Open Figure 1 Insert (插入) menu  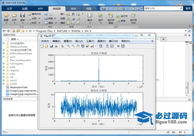[x=79, y=41]
